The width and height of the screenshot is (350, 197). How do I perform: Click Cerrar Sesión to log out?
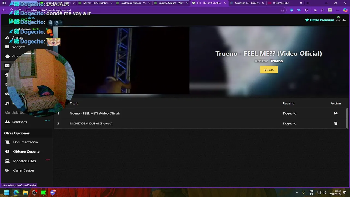tap(24, 170)
